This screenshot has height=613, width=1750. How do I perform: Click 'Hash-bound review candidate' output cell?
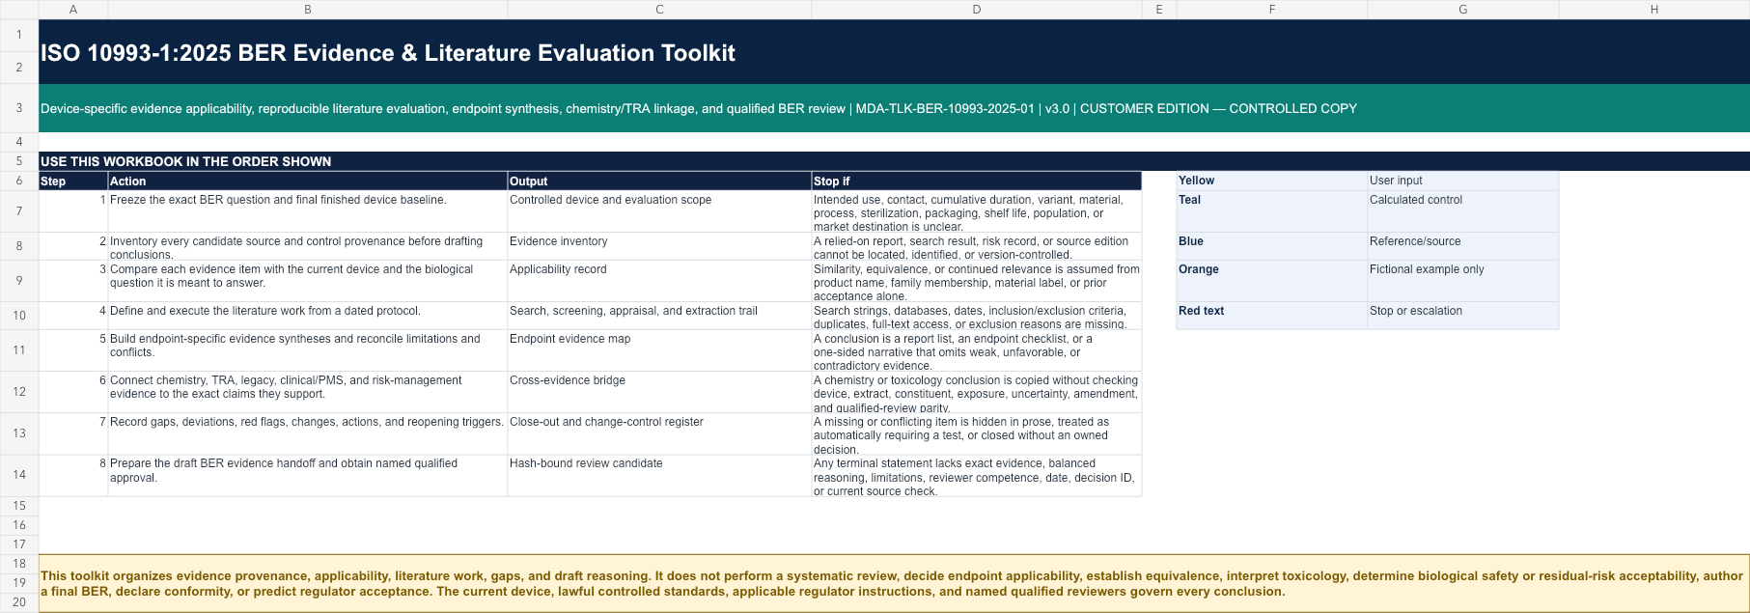tap(659, 475)
